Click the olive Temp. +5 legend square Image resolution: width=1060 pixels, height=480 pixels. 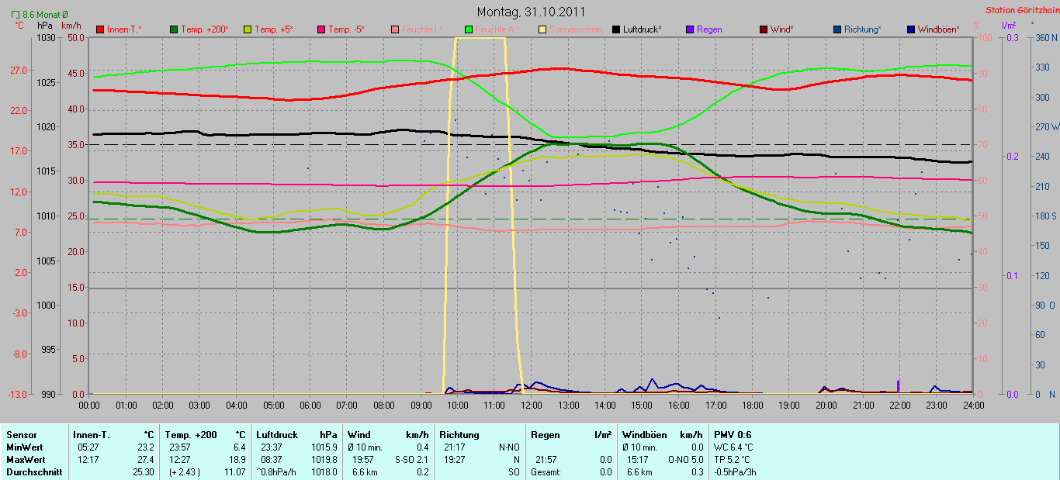[x=248, y=29]
